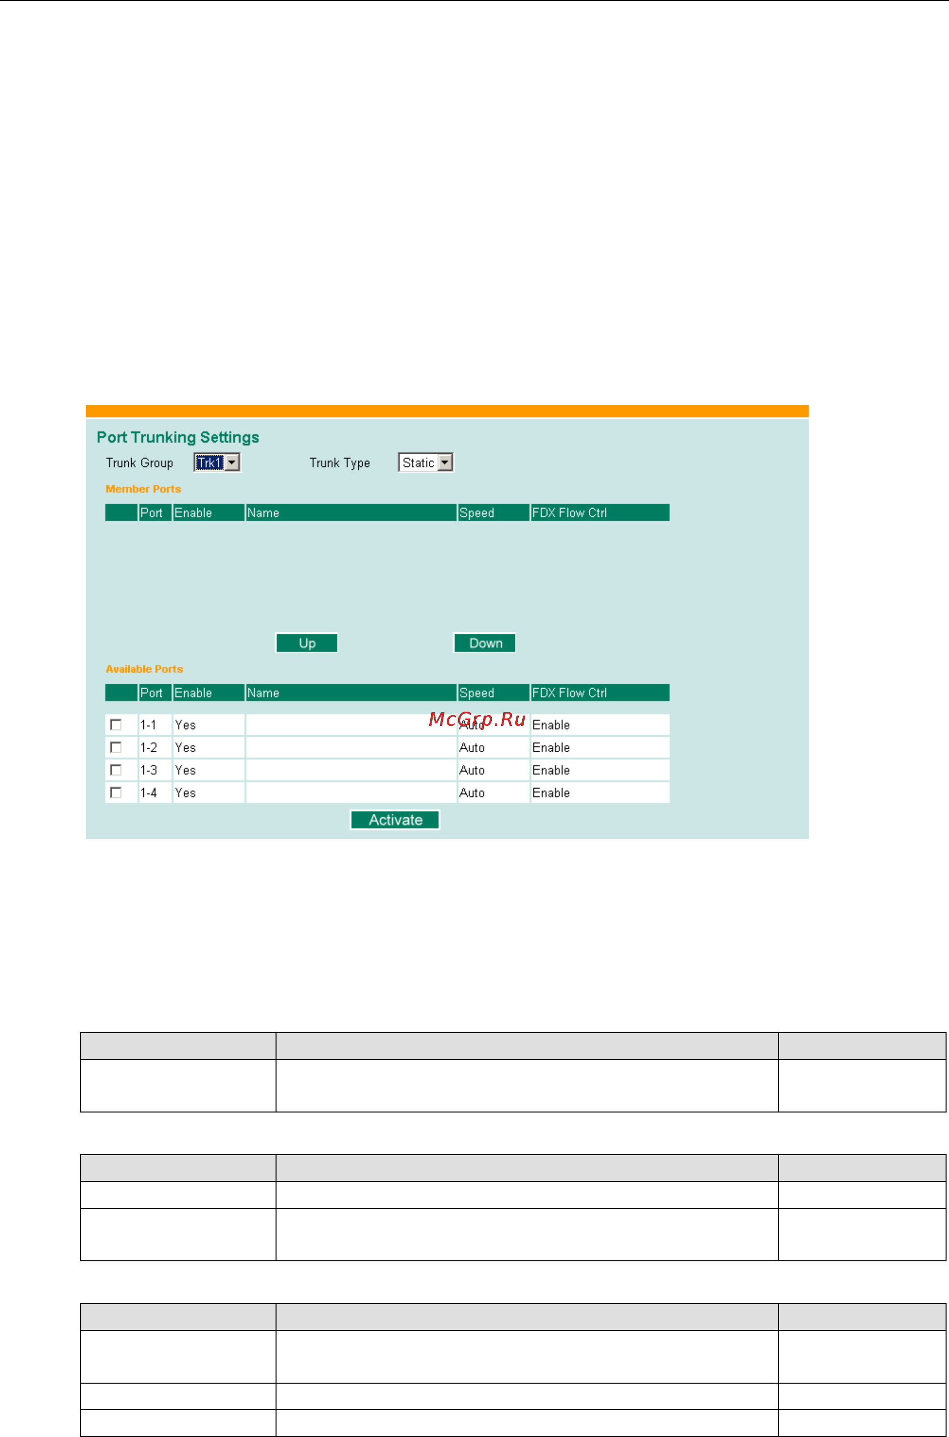This screenshot has height=1437, width=949.
Task: Click the 'Trunk Type' label
Action: coord(340,463)
